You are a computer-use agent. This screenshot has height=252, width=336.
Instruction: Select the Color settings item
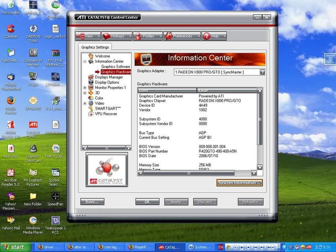click(x=99, y=98)
